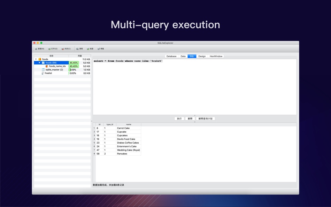The width and height of the screenshot is (331, 207).
Task: Click id cell 17 in Cupcake row
Action: (x=99, y=132)
